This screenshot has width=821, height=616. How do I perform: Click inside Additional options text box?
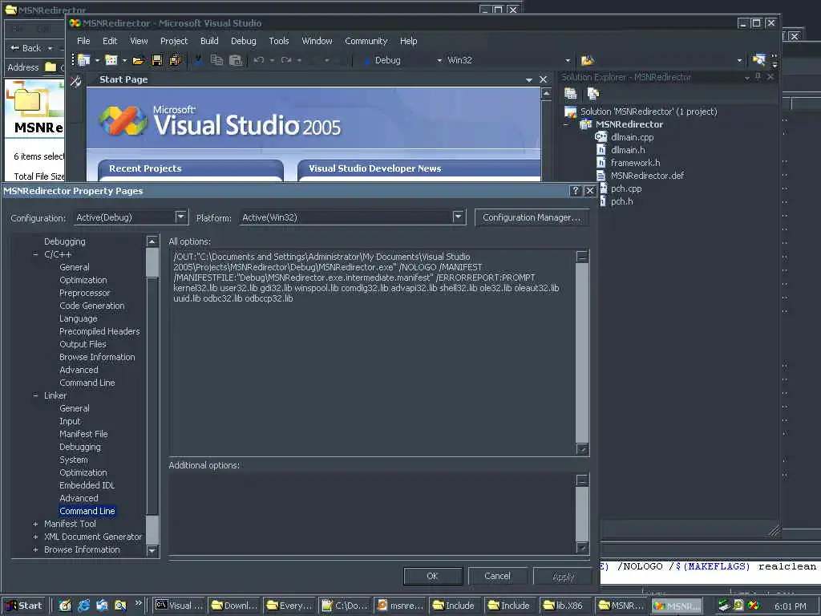(372, 513)
